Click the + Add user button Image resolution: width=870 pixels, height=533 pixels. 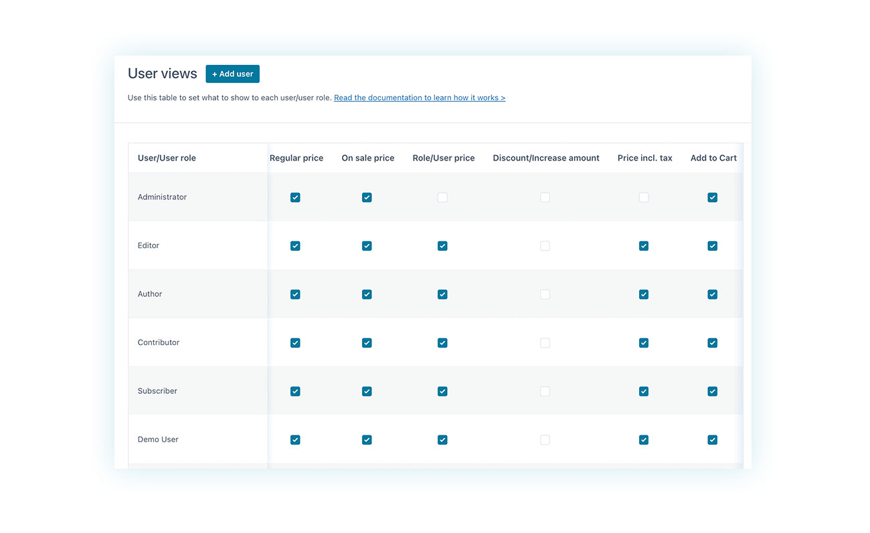[232, 74]
